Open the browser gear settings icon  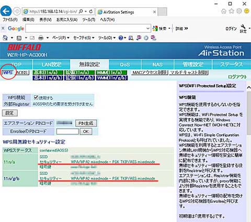pyautogui.click(x=239, y=11)
